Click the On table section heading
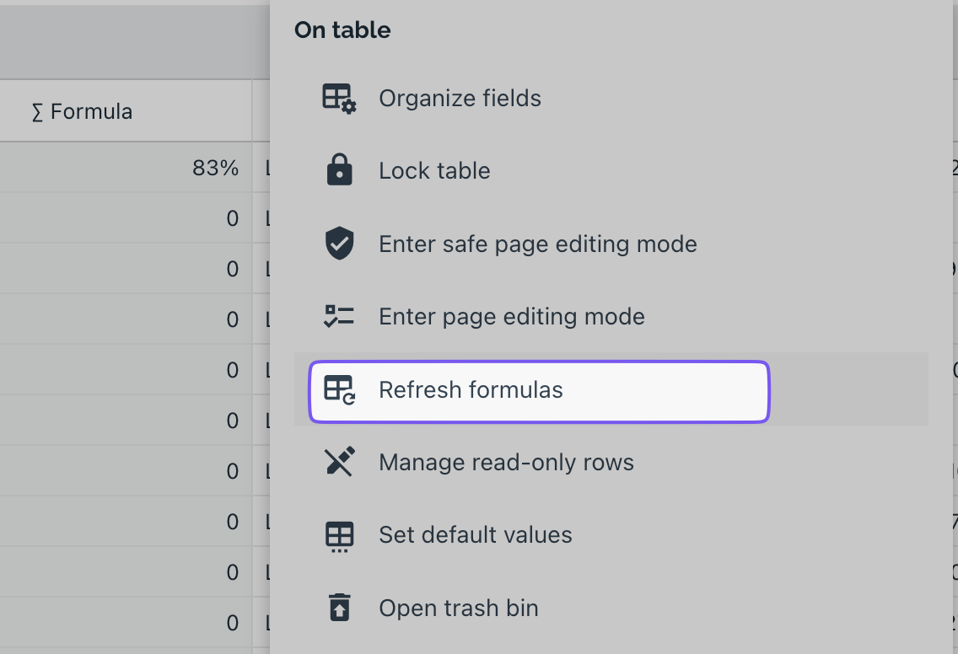This screenshot has width=958, height=654. point(342,30)
